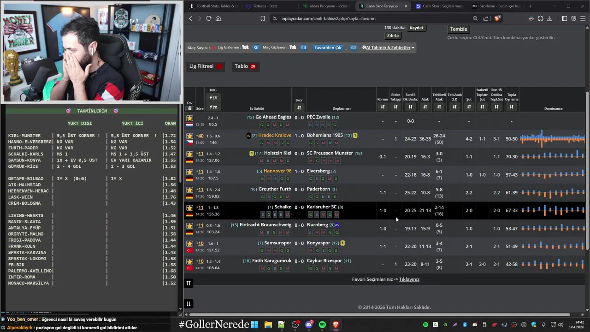Unfavorite the Fatih Karagumruk match star
This screenshot has width=590, height=332.
tap(189, 261)
